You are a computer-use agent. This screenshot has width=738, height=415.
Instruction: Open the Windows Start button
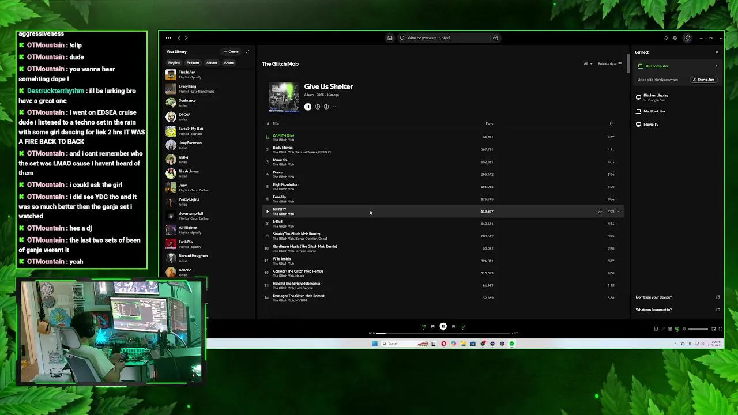click(375, 344)
